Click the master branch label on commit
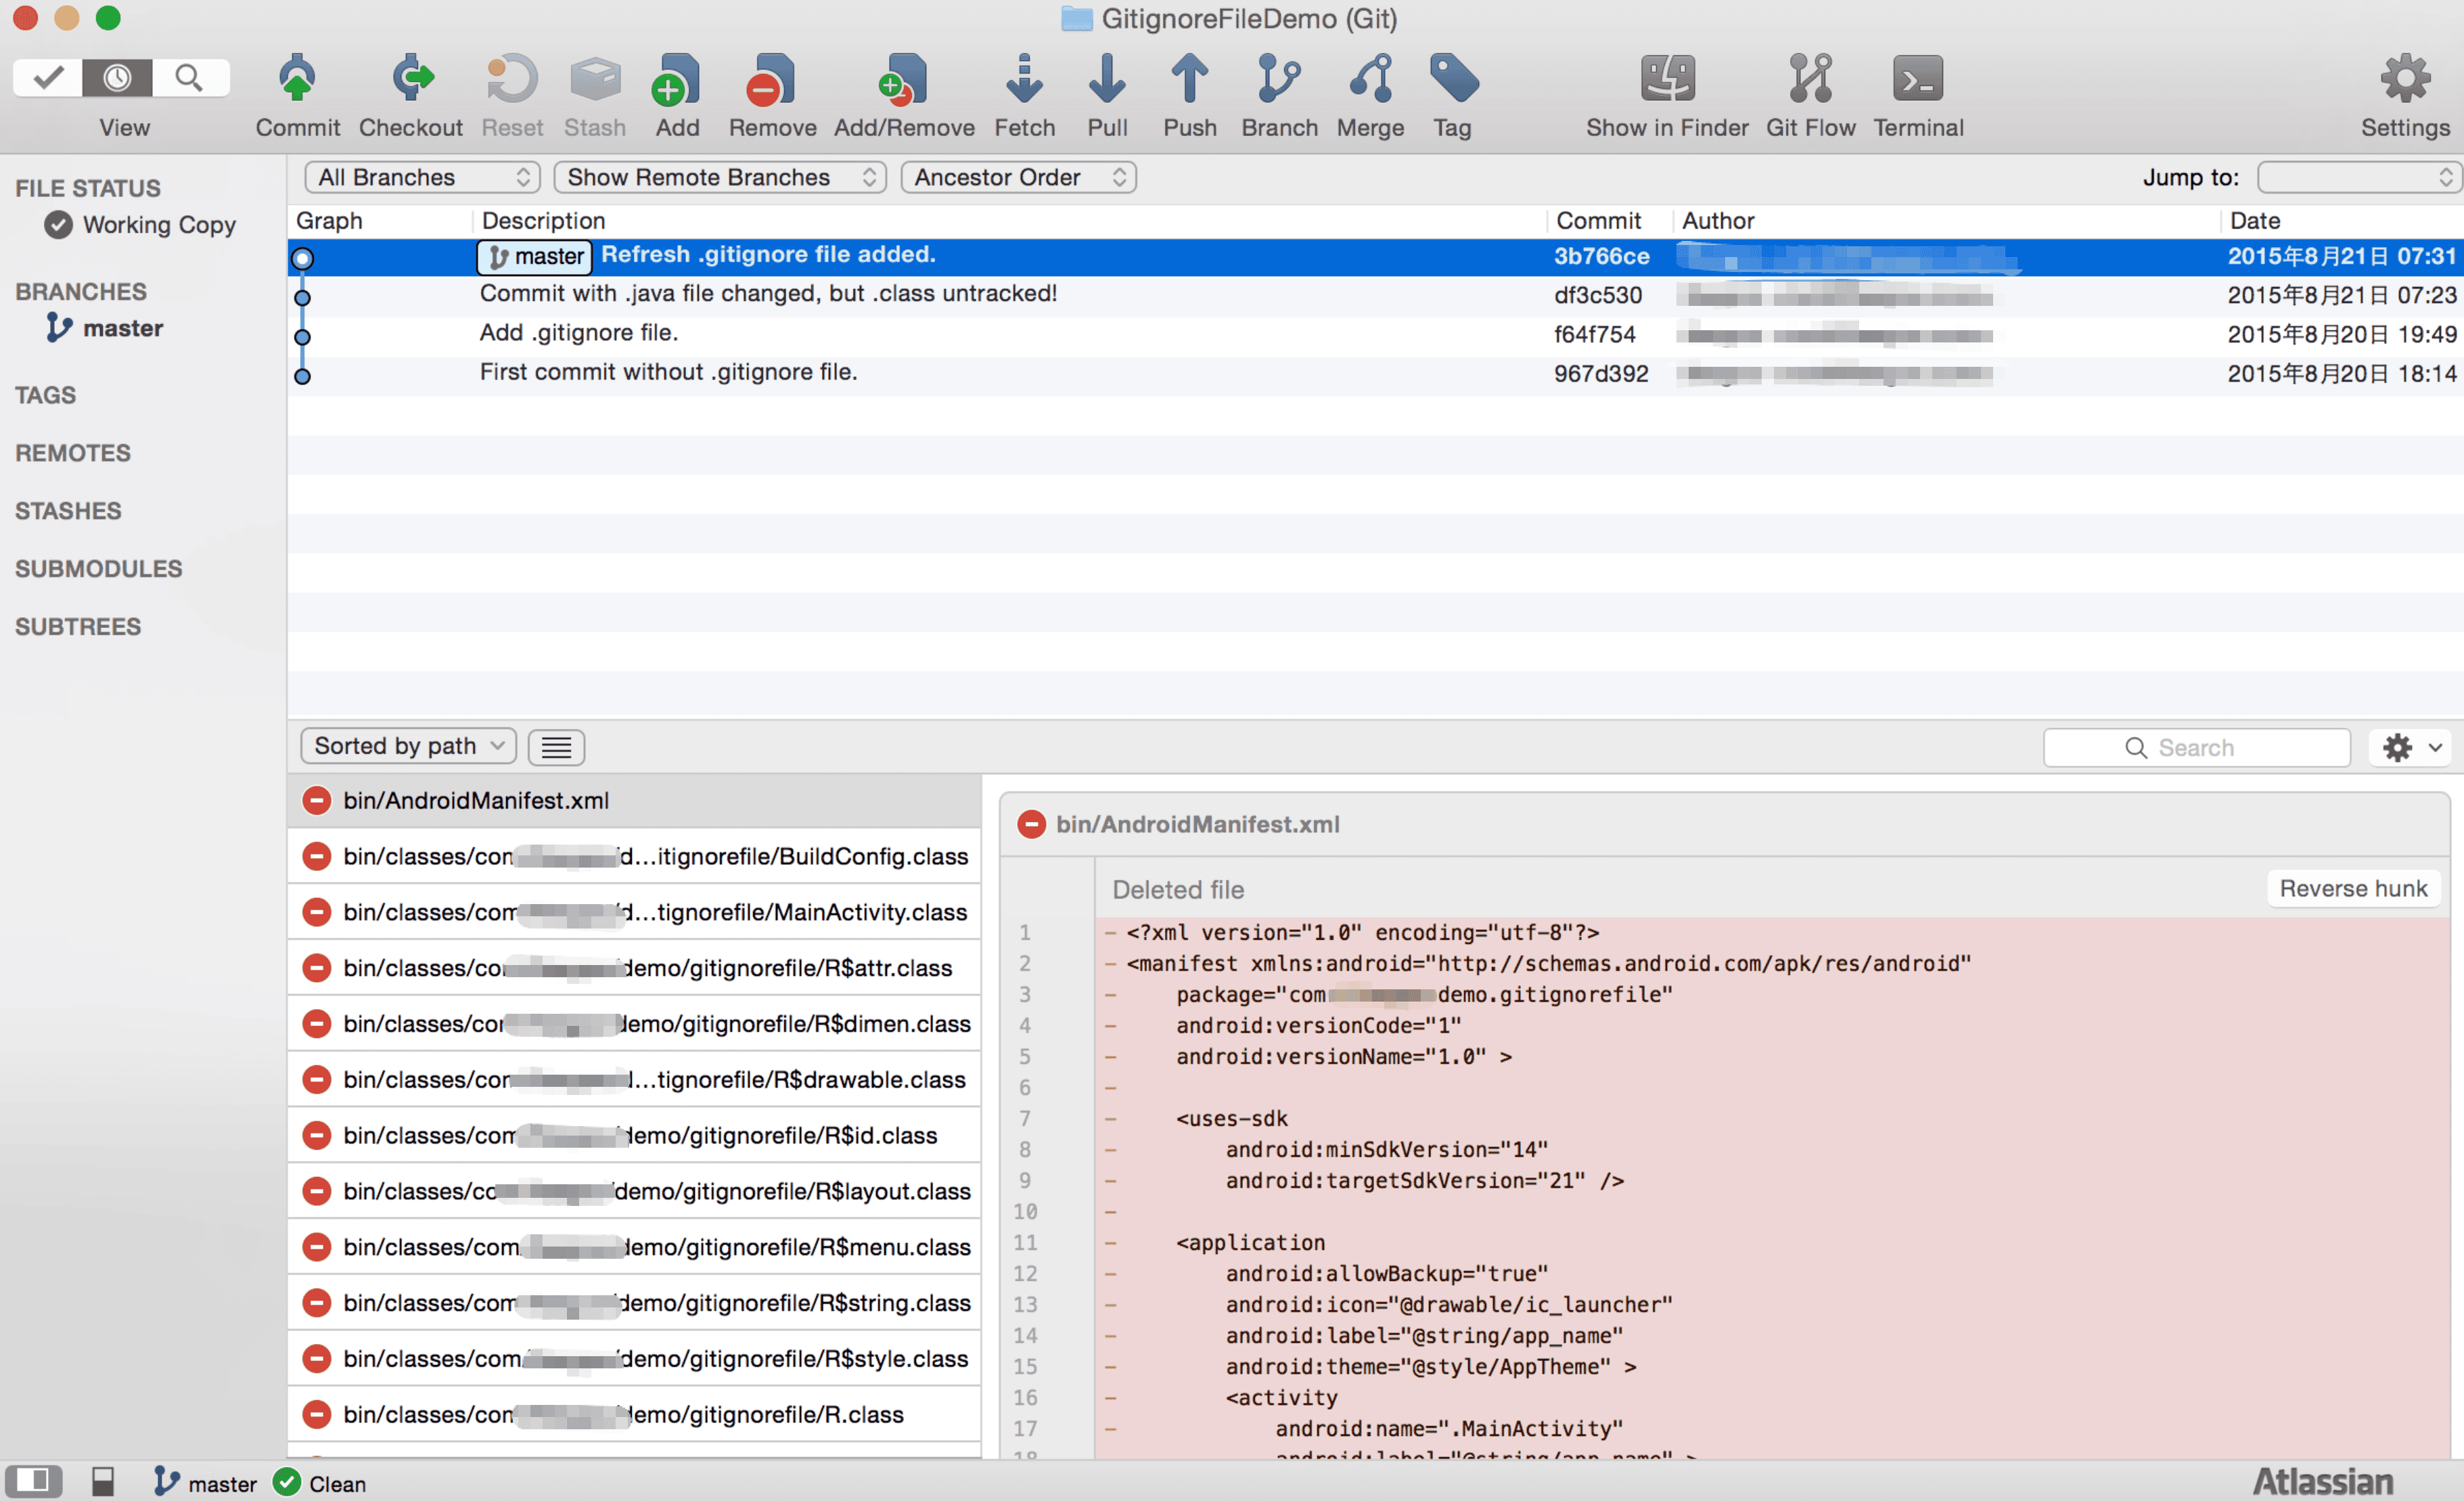2464x1501 pixels. point(535,257)
